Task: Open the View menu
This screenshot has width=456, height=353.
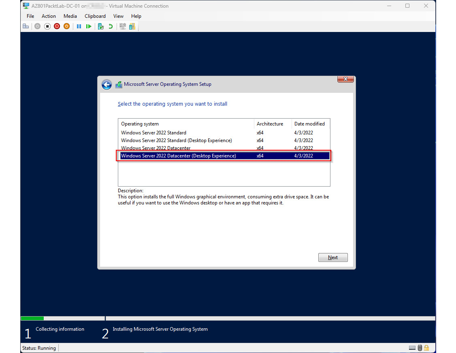Action: [118, 16]
